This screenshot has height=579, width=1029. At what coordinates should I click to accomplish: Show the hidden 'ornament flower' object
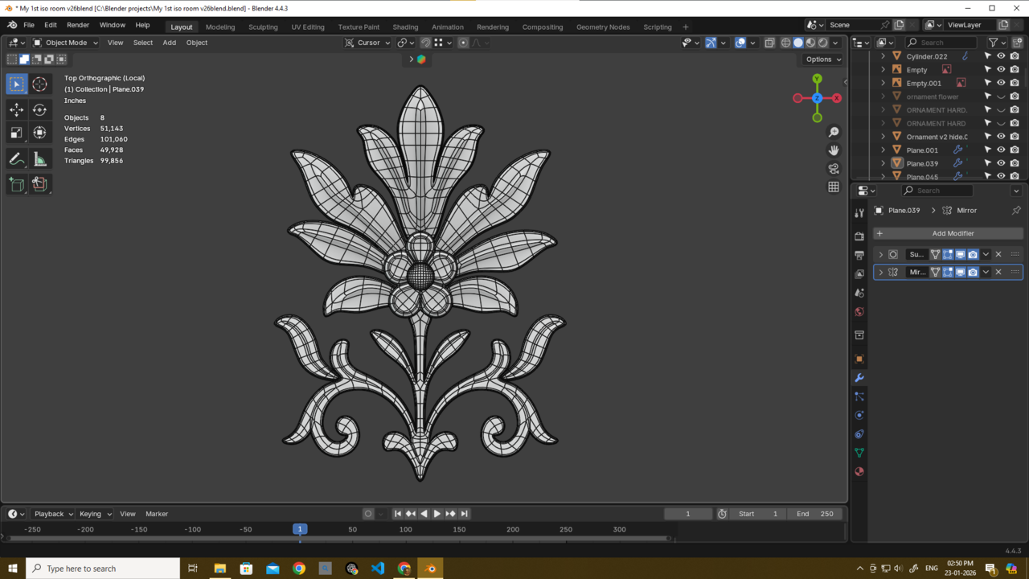click(1001, 96)
